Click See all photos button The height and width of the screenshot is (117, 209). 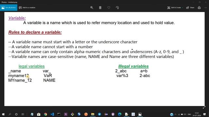point(9,7)
